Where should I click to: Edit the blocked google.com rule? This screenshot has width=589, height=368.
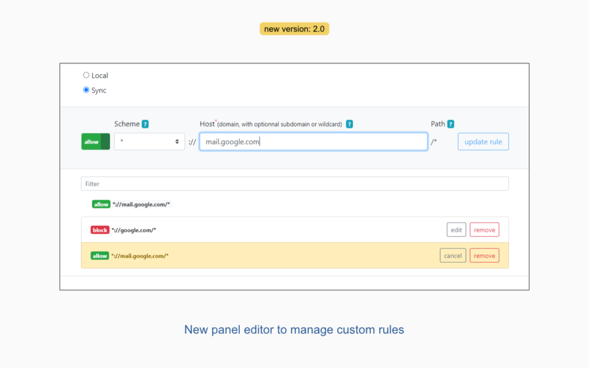coord(456,230)
